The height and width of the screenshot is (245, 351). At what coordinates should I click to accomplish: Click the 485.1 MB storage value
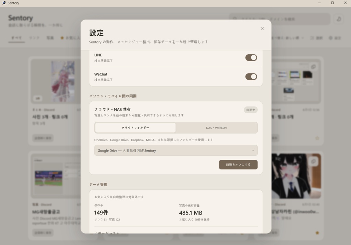(191, 213)
